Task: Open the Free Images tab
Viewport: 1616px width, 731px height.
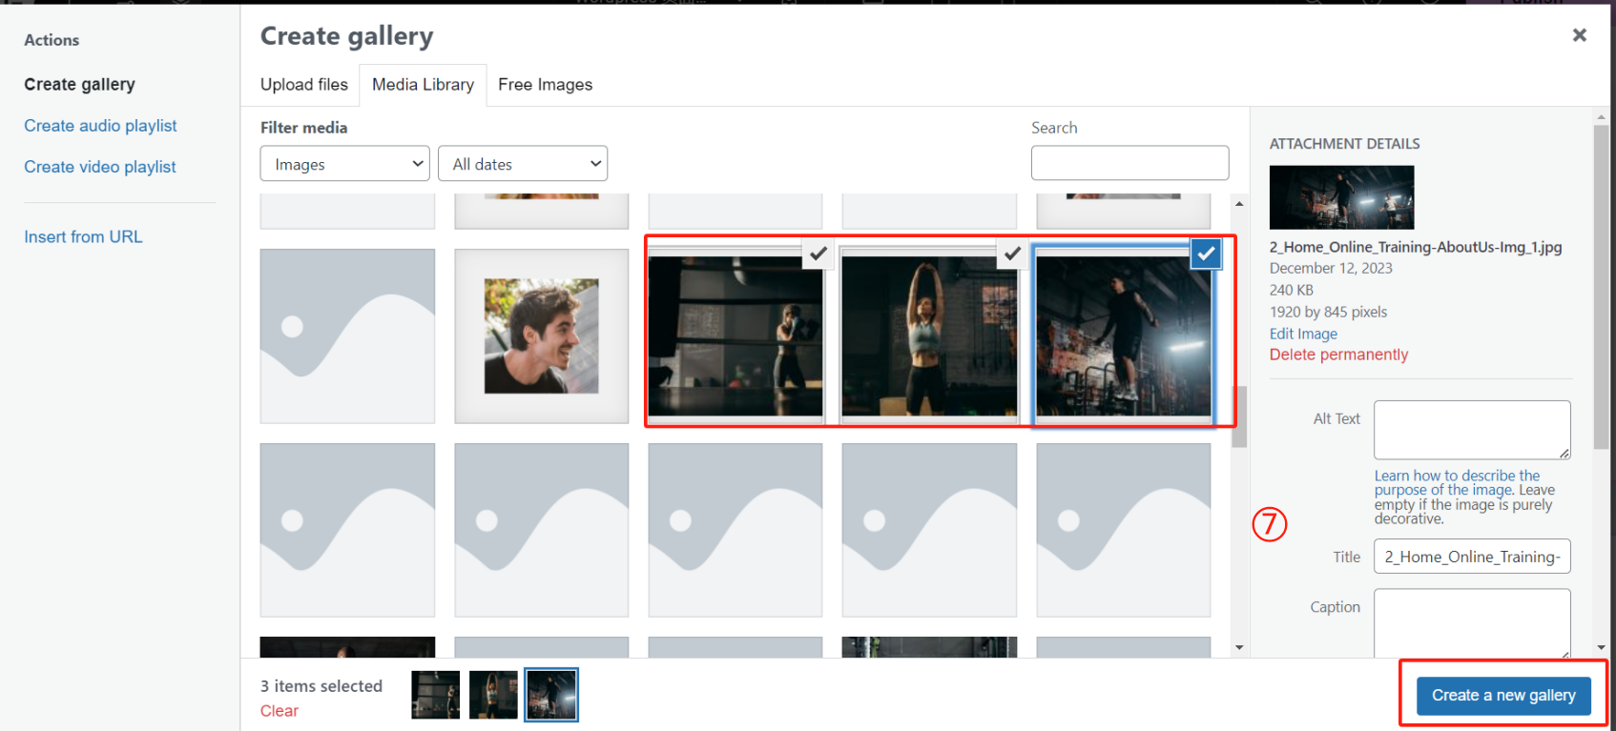Action: coord(545,85)
